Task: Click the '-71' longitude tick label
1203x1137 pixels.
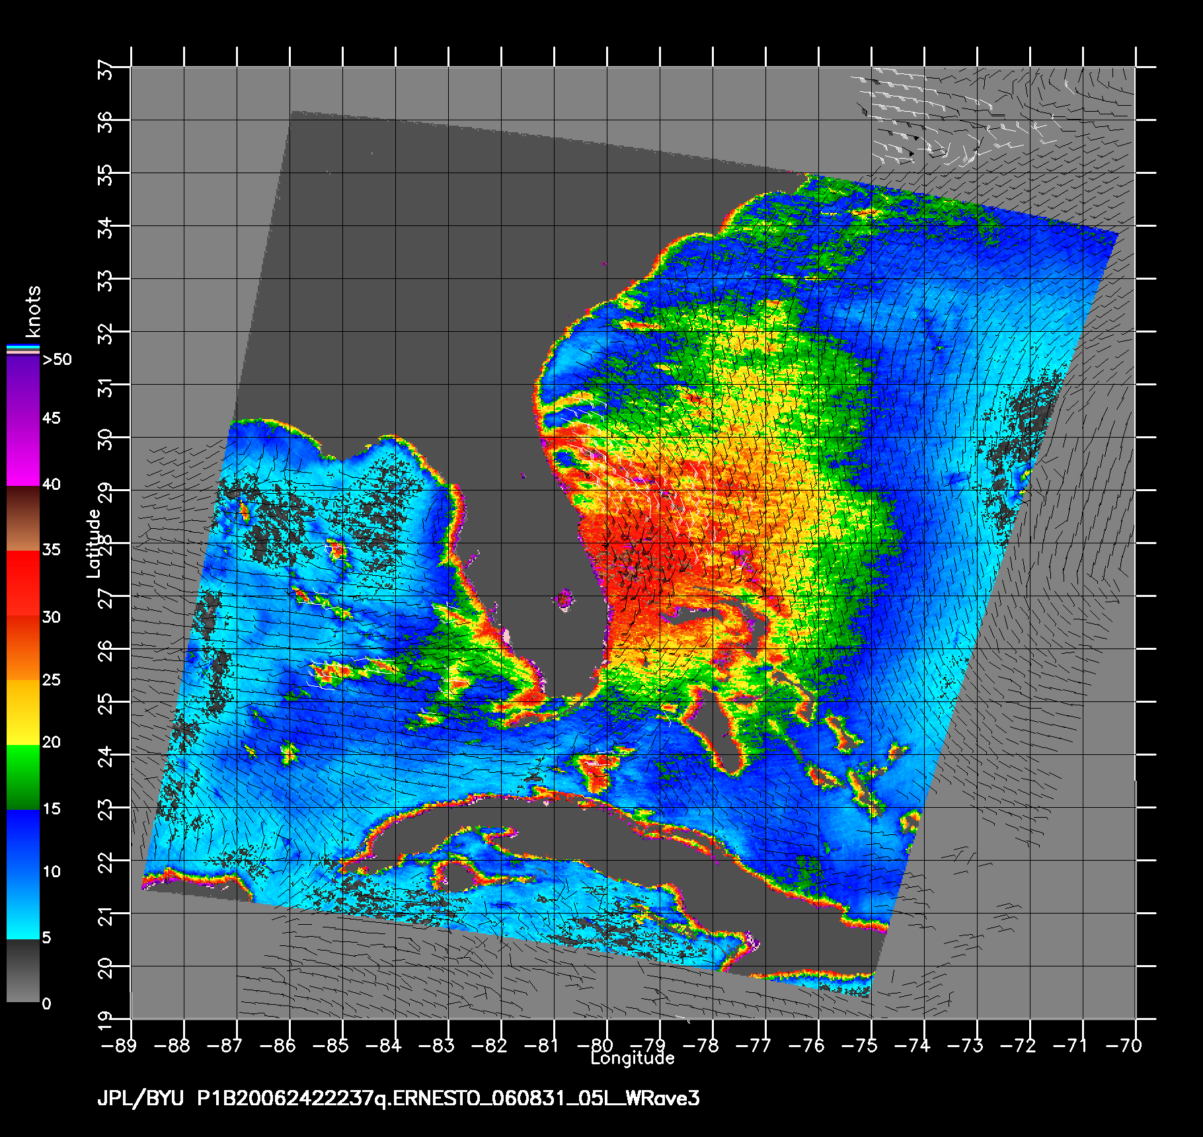Action: coord(1069,1045)
